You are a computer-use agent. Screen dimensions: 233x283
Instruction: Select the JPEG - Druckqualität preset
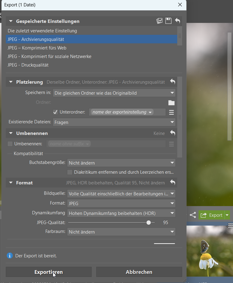click(x=28, y=65)
